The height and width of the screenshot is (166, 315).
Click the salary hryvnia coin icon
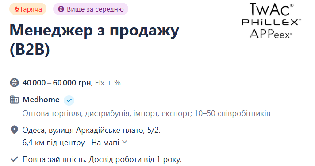[x=14, y=83]
